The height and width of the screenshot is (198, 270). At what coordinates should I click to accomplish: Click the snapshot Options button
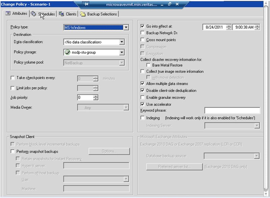pos(109,151)
